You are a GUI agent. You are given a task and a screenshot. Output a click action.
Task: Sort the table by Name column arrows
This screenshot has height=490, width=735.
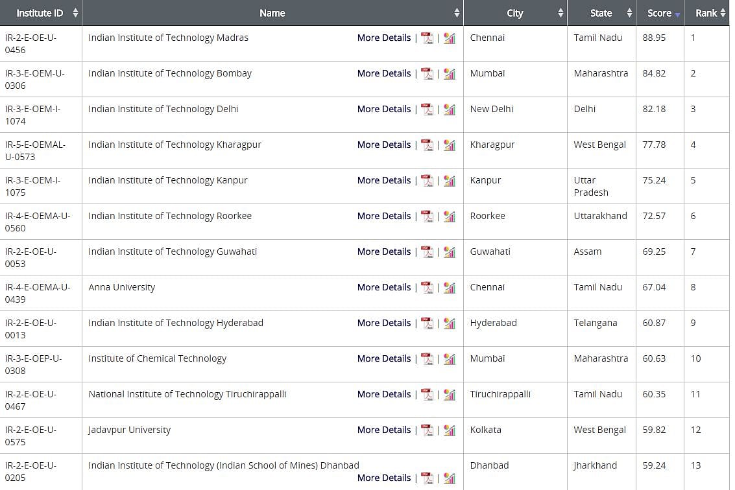click(458, 12)
